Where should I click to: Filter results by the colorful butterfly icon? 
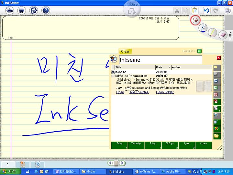[217, 129]
